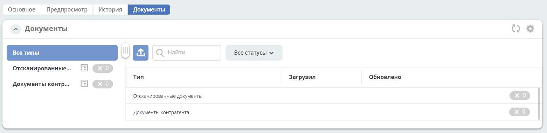Viewport: 547px width, 133px height.
Task: Open the Отсканированные документы table row
Action: click(x=332, y=96)
